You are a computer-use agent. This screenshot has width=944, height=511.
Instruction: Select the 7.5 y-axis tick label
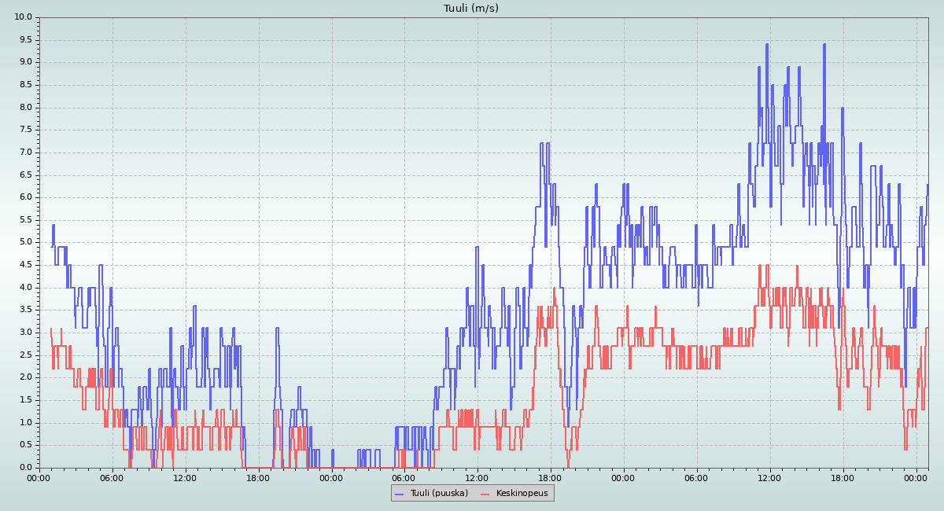(x=26, y=130)
